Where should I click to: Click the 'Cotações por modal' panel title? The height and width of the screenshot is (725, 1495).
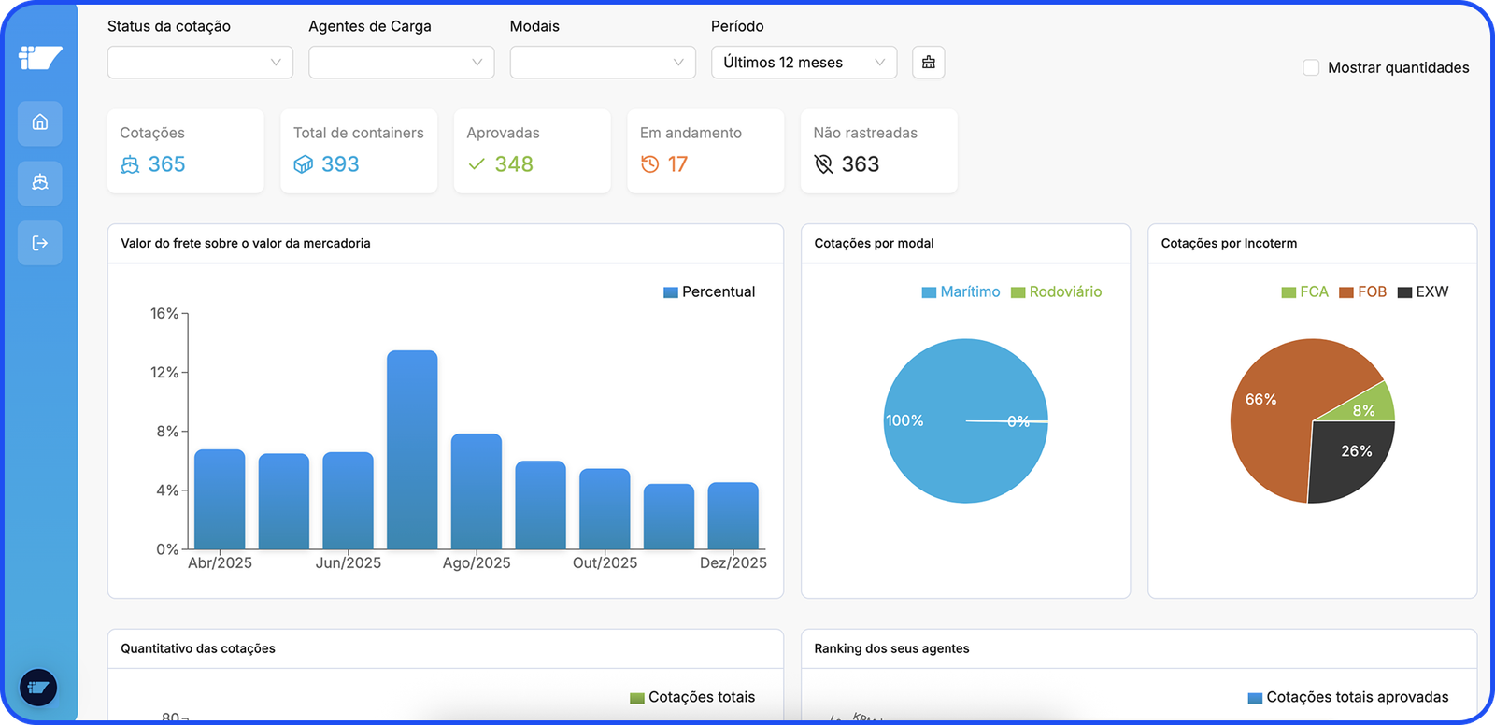click(874, 243)
